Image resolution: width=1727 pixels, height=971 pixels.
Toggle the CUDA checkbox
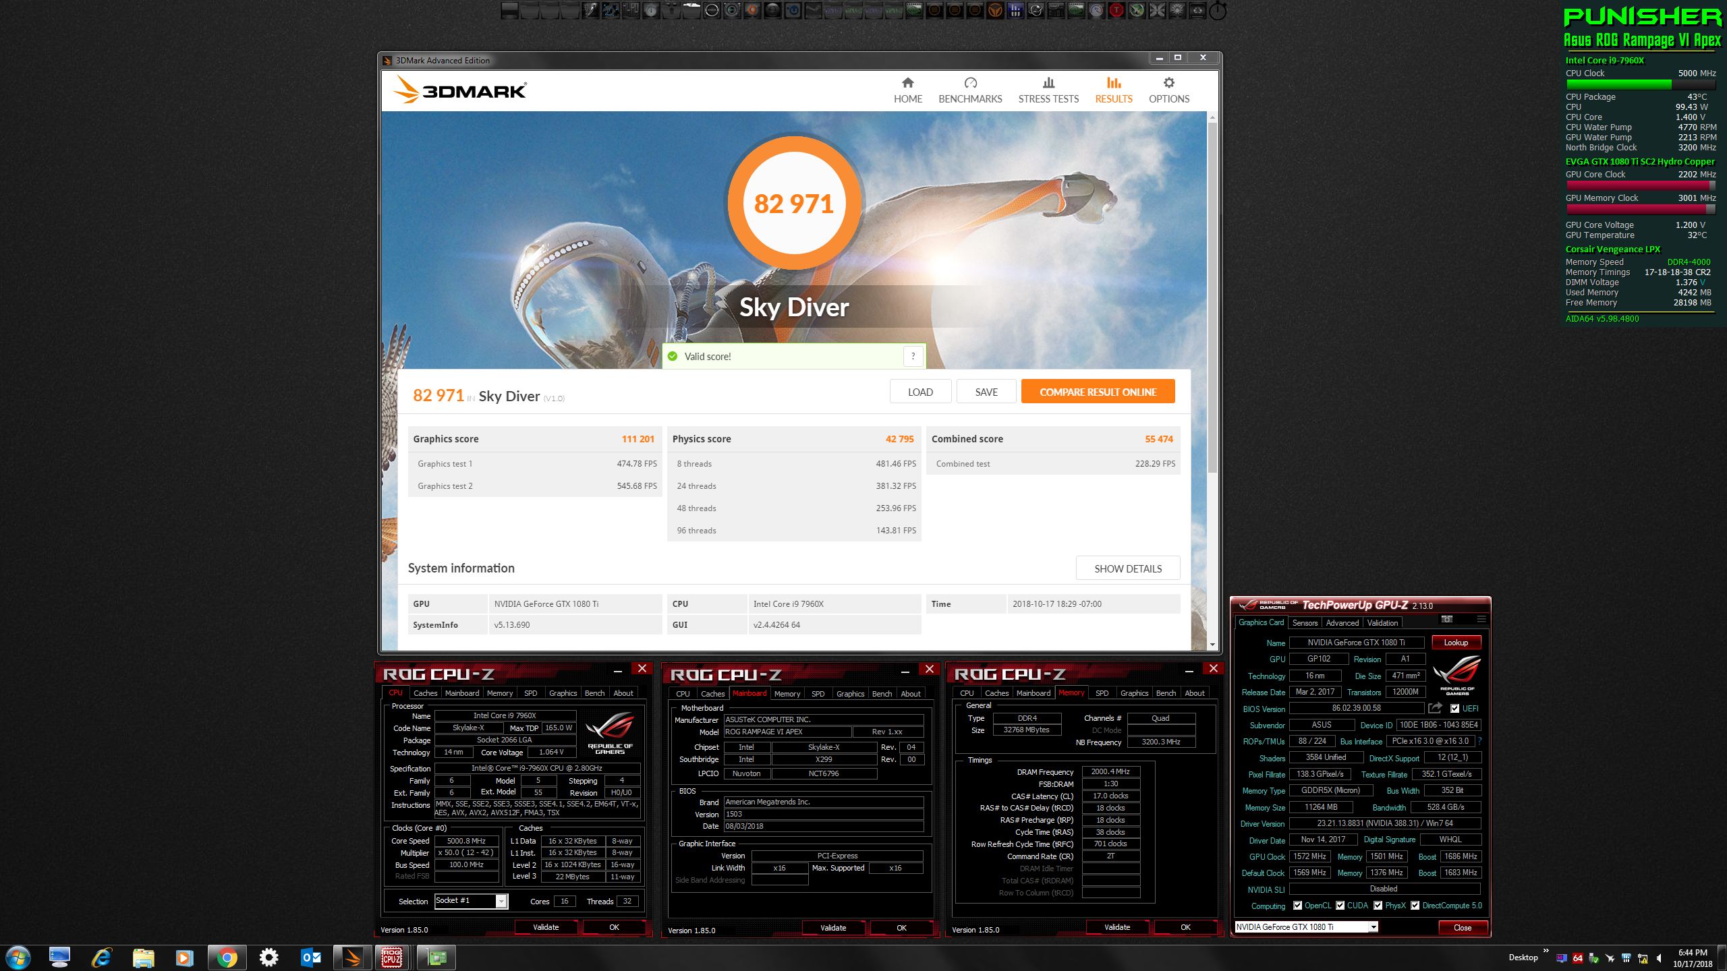point(1340,906)
